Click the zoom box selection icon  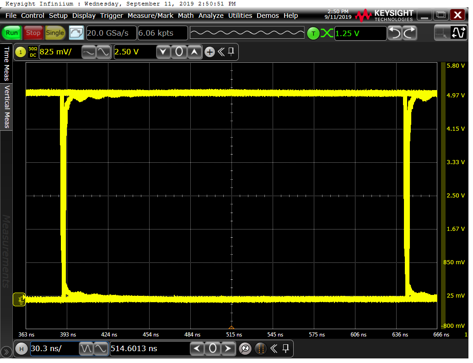[x=441, y=33]
